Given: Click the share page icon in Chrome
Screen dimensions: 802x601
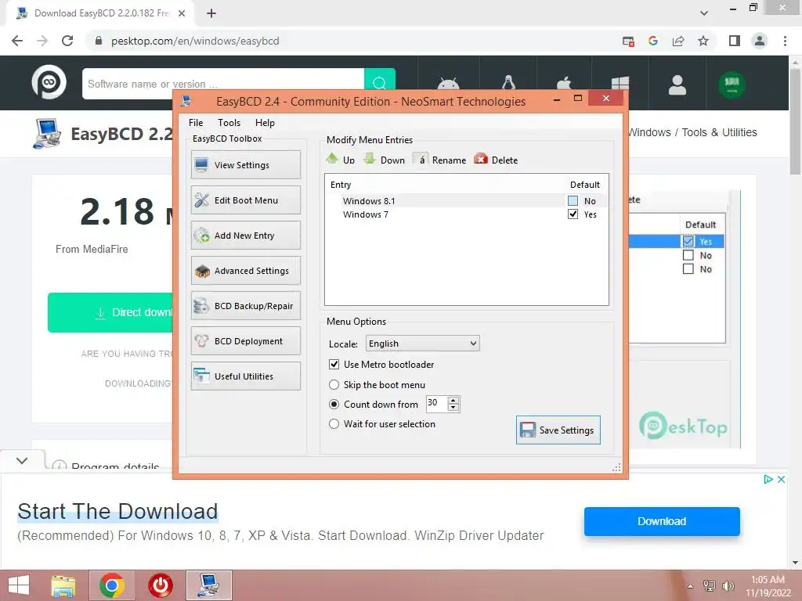Looking at the screenshot, I should pyautogui.click(x=678, y=41).
